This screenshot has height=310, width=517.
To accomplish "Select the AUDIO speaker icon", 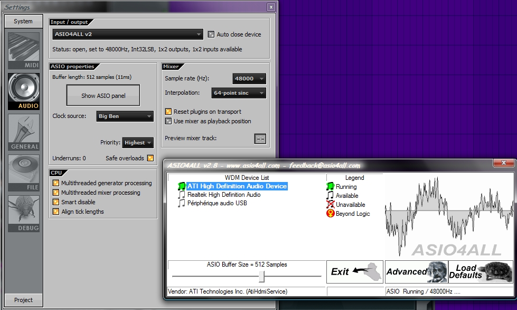I will (24, 92).
